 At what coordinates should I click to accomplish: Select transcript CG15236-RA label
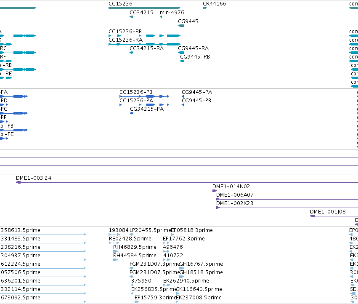tap(126, 40)
